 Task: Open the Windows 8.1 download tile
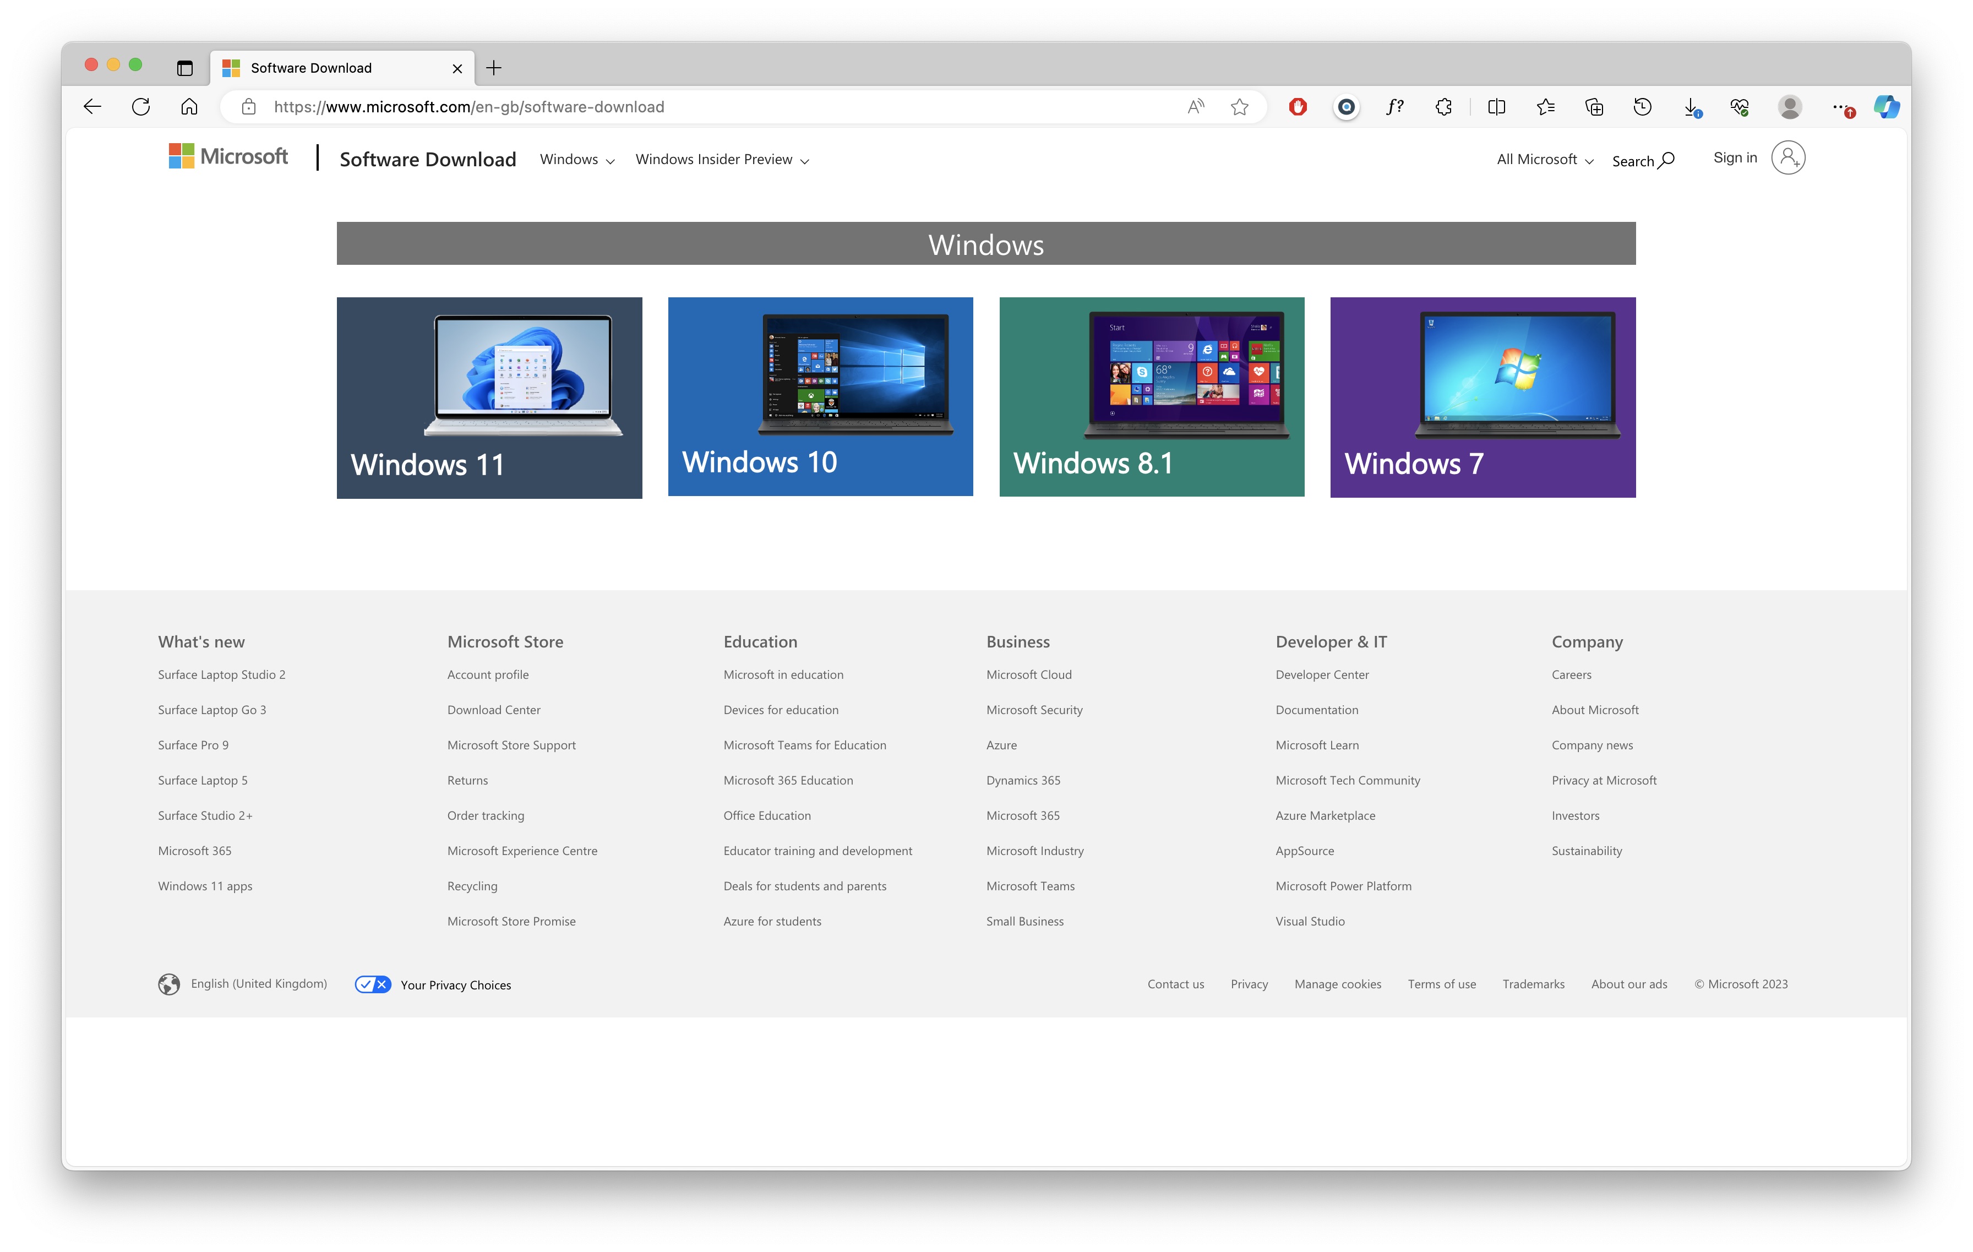1151,396
